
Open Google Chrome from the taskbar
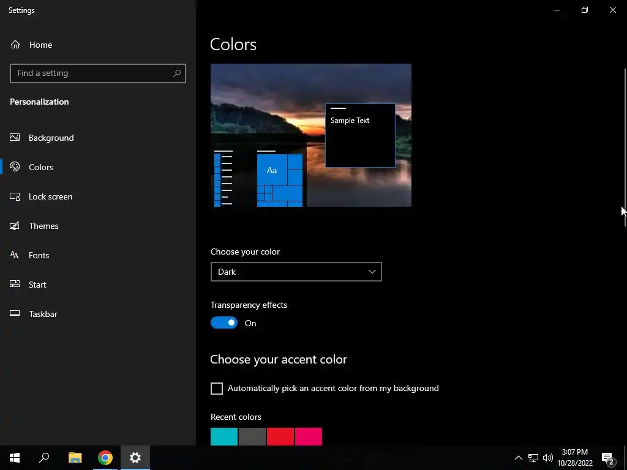105,458
